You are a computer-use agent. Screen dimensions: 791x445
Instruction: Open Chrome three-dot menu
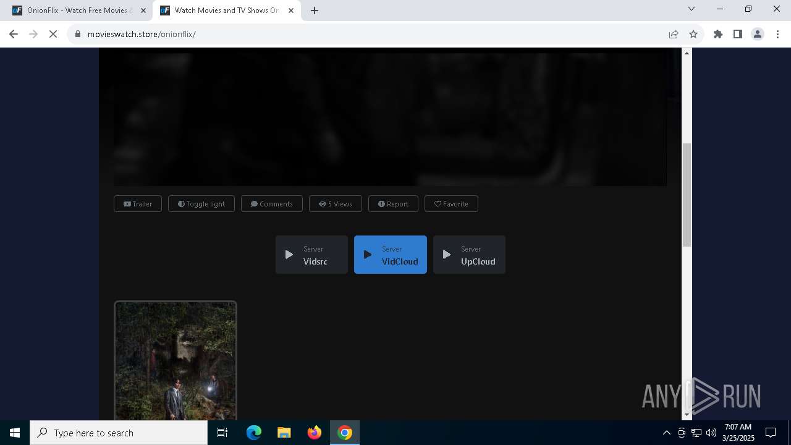pyautogui.click(x=777, y=34)
